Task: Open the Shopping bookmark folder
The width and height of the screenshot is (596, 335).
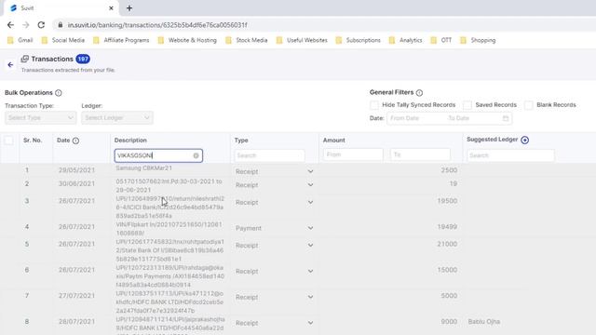Action: pyautogui.click(x=478, y=40)
